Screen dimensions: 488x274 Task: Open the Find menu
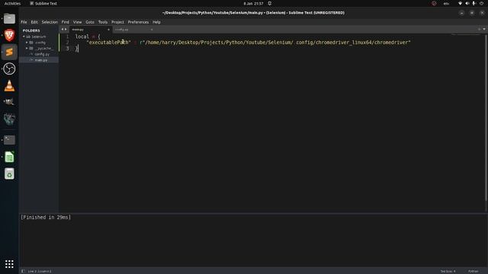pyautogui.click(x=66, y=22)
